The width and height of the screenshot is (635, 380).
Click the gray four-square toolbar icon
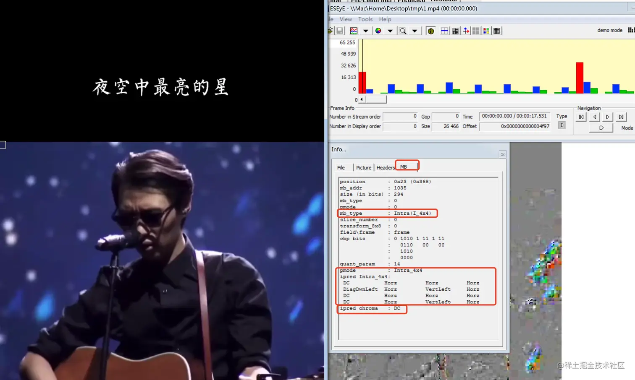476,31
